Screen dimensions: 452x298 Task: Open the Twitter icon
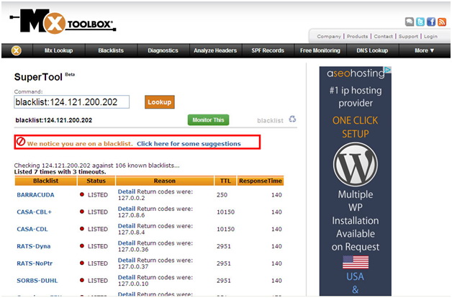click(420, 22)
